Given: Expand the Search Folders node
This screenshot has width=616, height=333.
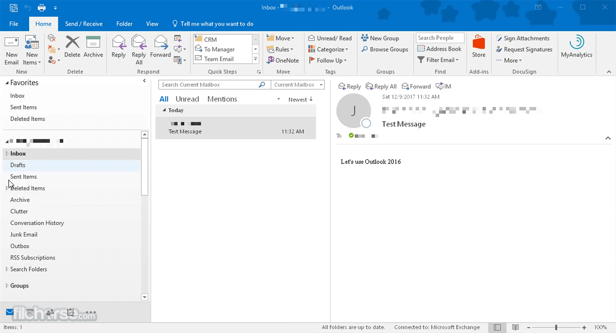Looking at the screenshot, I should coord(7,269).
